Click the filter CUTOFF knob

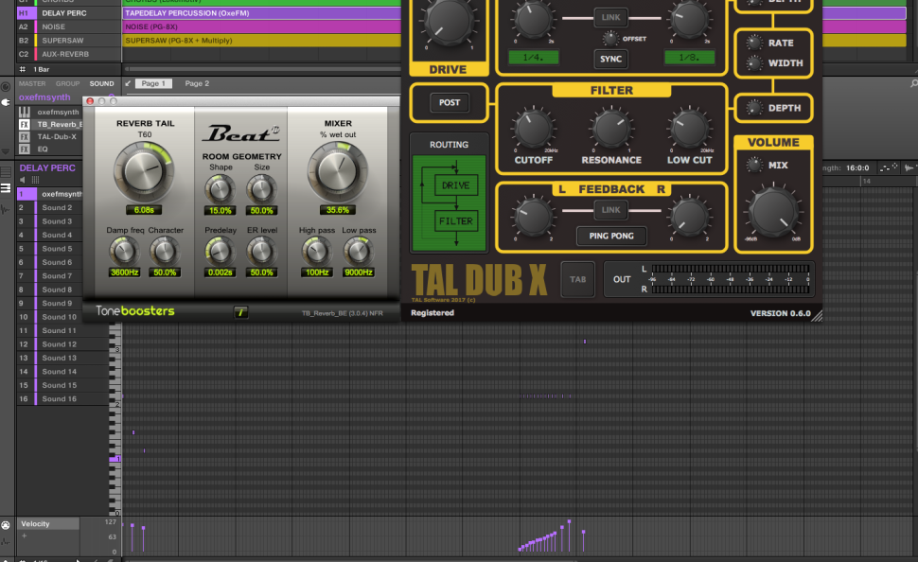coord(533,129)
